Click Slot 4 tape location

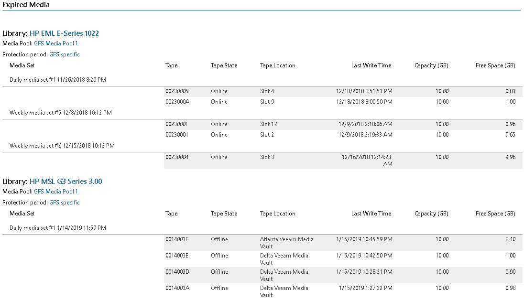(267, 91)
